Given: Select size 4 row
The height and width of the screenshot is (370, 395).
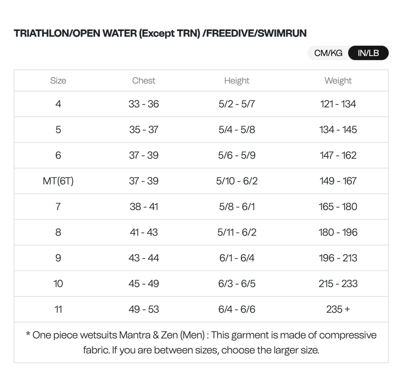Looking at the screenshot, I should pos(59,104).
